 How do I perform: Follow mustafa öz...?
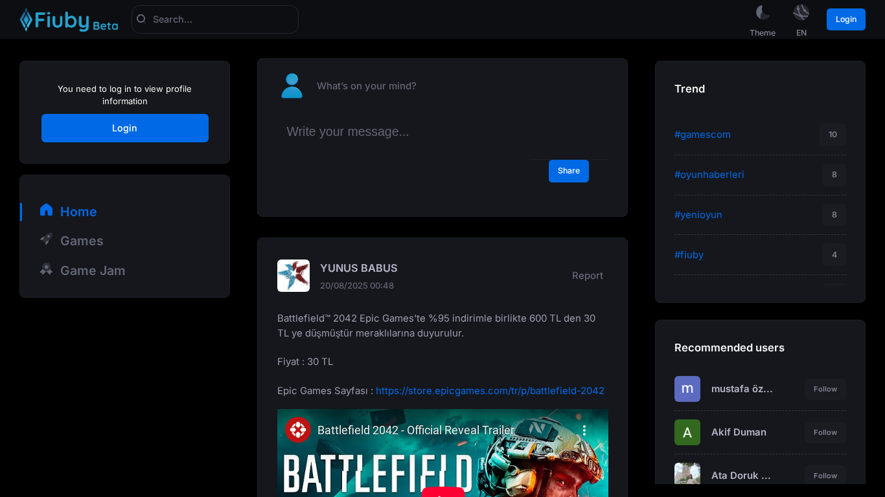(825, 389)
